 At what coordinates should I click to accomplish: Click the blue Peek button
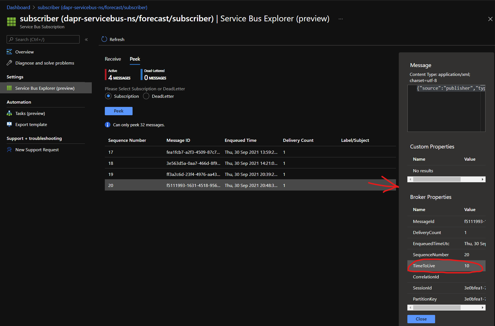click(118, 111)
